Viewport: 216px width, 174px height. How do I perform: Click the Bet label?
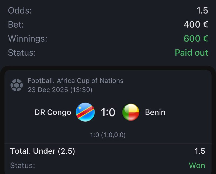point(16,25)
